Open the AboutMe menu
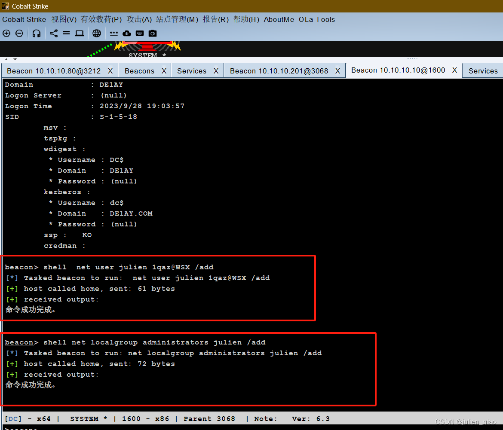The image size is (503, 430). [279, 20]
